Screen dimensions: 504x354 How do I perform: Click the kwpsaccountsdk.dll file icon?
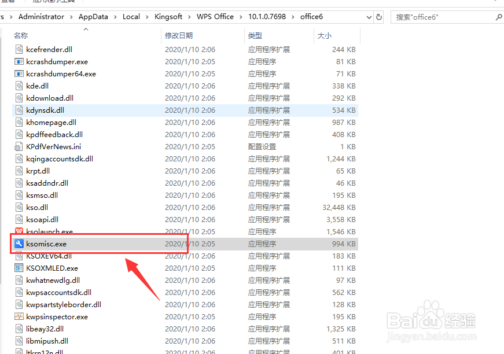point(19,292)
